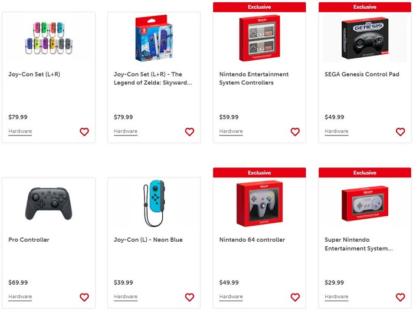413x310 pixels.
Task: Click heart icon on SEGA Genesis Control Pad
Action: tap(400, 132)
